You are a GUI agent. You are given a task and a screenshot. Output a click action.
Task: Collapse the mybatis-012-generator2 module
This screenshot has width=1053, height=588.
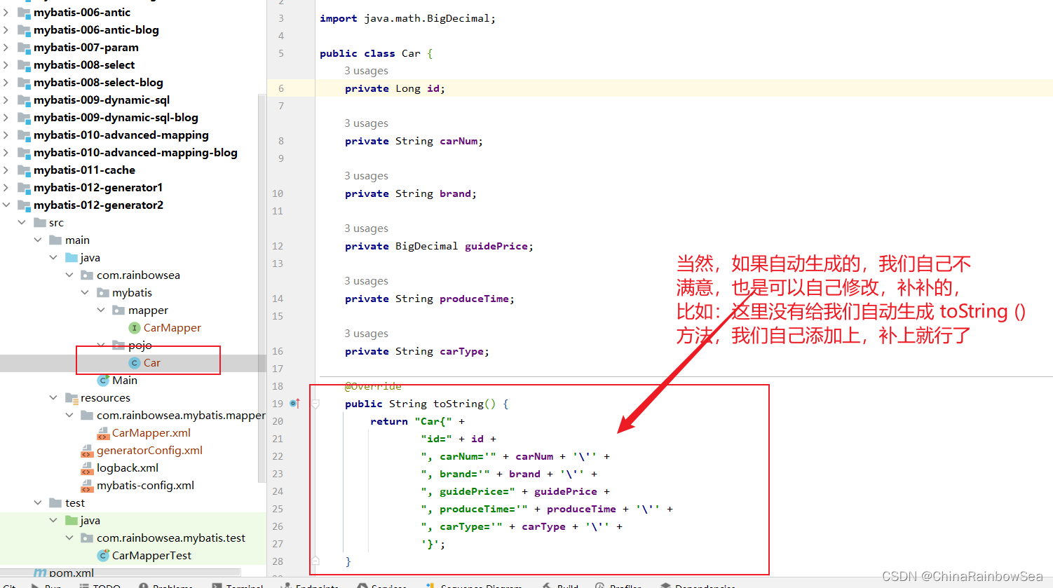[6, 205]
